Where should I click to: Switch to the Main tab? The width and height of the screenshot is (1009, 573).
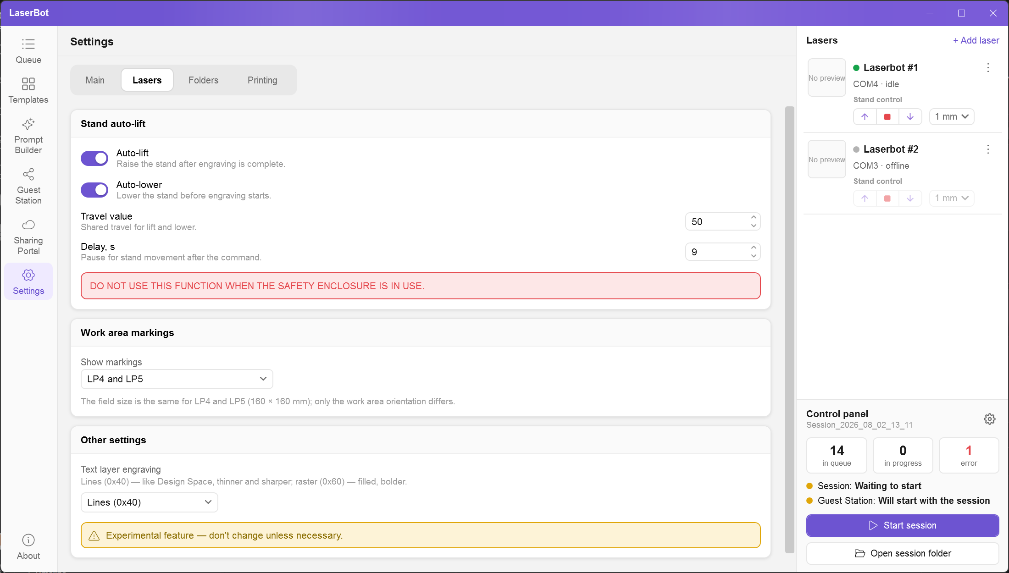pyautogui.click(x=95, y=80)
